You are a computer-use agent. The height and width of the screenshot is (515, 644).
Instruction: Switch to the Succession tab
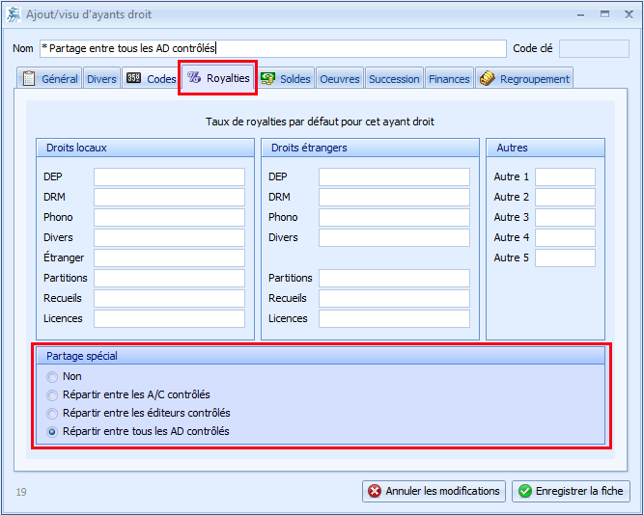pyautogui.click(x=394, y=79)
